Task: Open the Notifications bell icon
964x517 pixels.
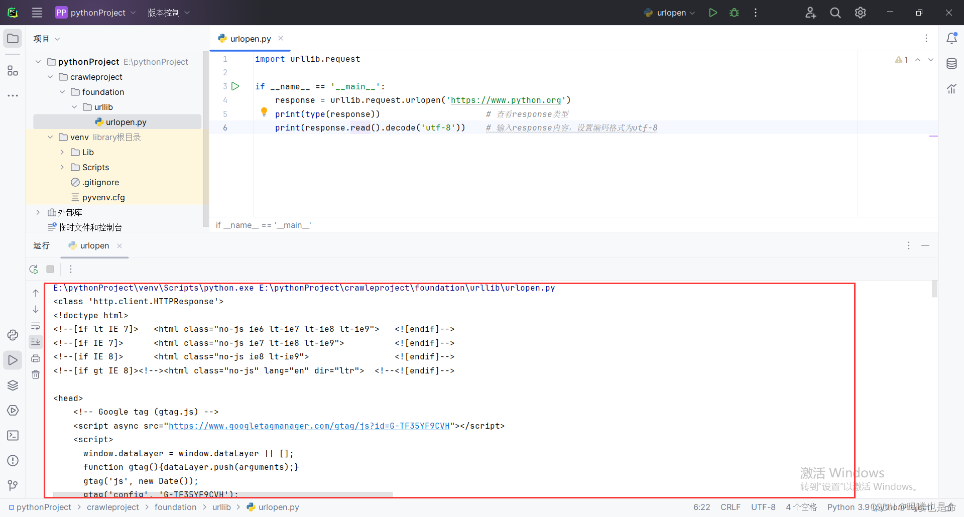Action: click(951, 39)
